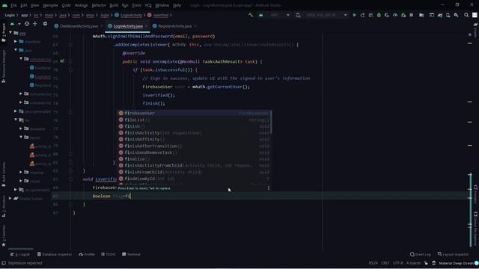Open the Refactor menu
Viewport: 479px width, 269px height.
[x=99, y=5]
